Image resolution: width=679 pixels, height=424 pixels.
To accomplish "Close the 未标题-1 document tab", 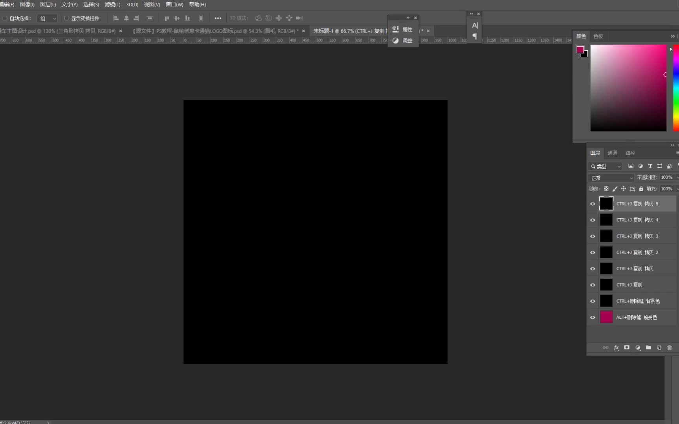I will pos(428,31).
